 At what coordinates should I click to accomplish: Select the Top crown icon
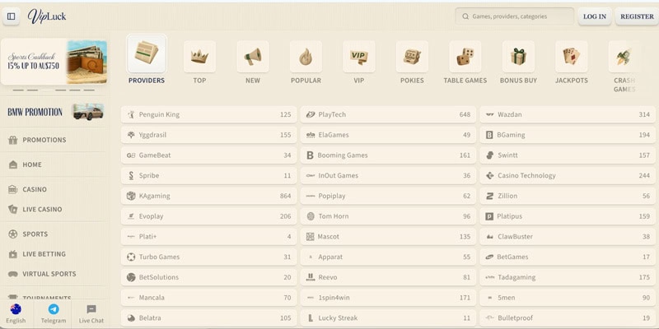point(199,57)
